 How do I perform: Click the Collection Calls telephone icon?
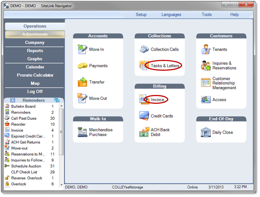pos(144,49)
